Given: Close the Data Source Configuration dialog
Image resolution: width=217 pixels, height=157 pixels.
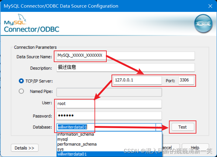Looking at the screenshot, I should click(210, 6).
